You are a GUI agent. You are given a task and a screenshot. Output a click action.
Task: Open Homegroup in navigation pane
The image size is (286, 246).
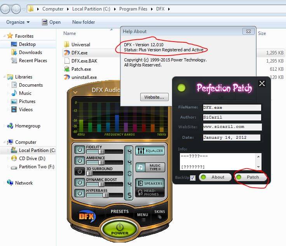28,126
